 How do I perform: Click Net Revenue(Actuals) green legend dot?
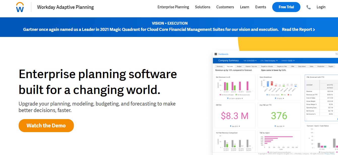pyautogui.click(x=236, y=95)
